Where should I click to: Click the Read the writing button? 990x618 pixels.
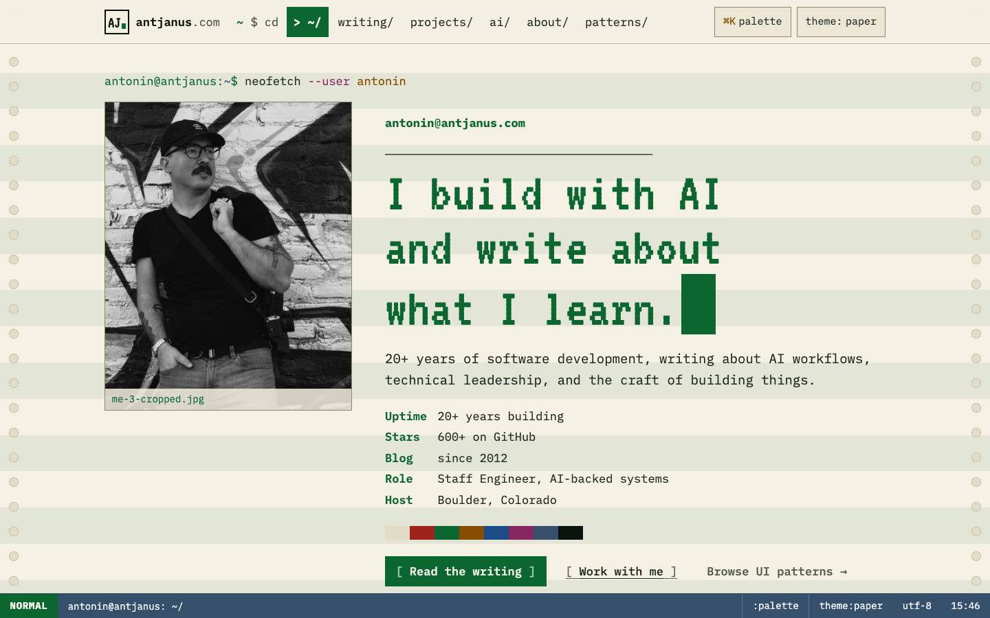[465, 571]
